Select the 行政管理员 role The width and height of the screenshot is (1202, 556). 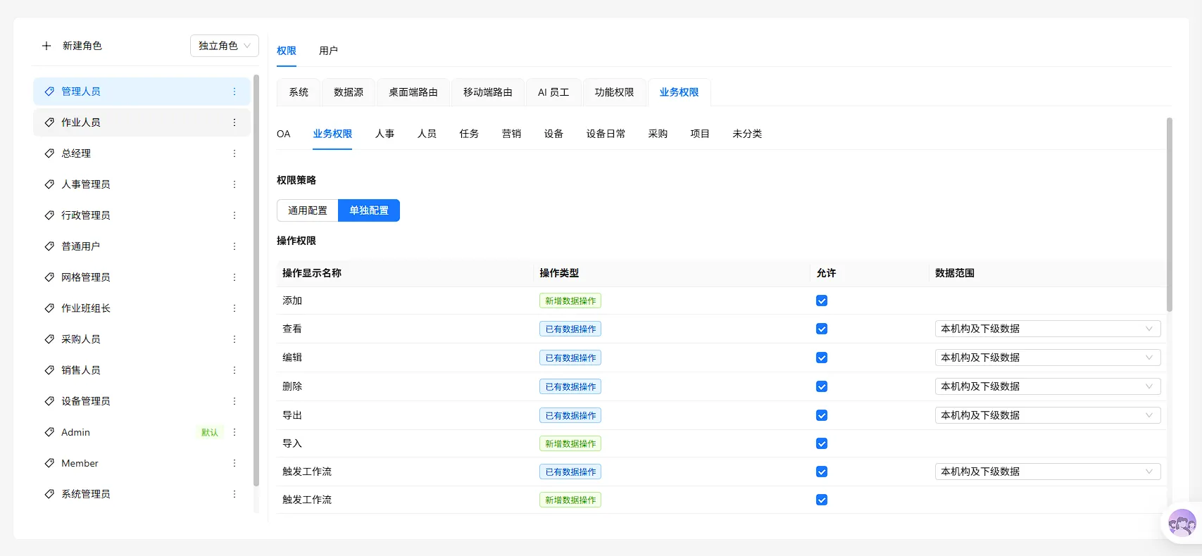[142, 215]
